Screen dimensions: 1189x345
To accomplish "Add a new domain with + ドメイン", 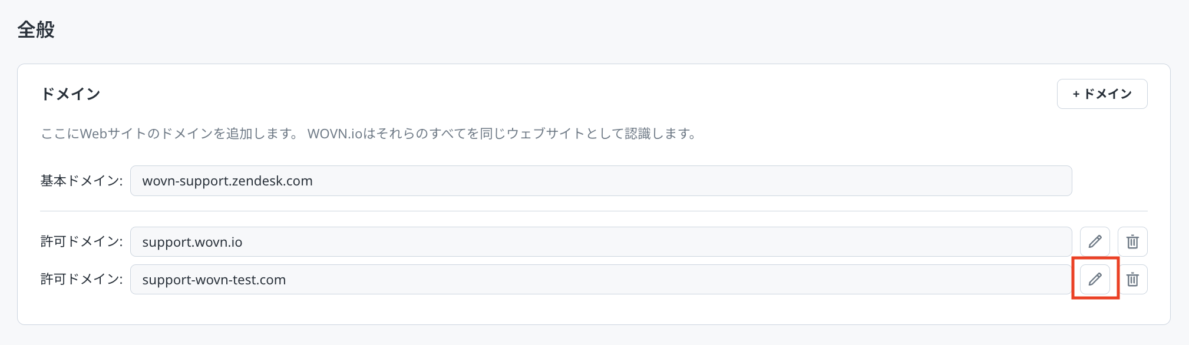I will tap(1102, 94).
